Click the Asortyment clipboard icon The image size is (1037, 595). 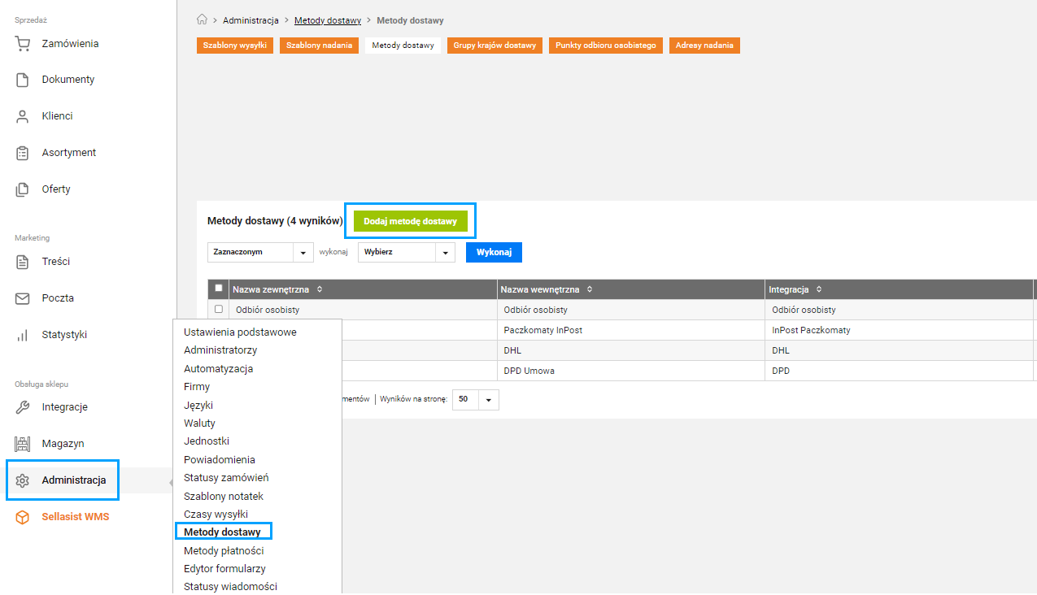click(x=23, y=153)
